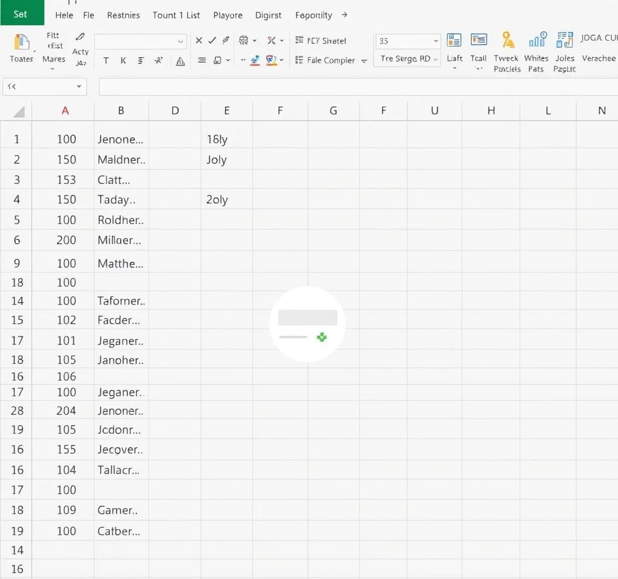The height and width of the screenshot is (579, 618).
Task: Switch to the Digirst tab
Action: click(x=268, y=15)
